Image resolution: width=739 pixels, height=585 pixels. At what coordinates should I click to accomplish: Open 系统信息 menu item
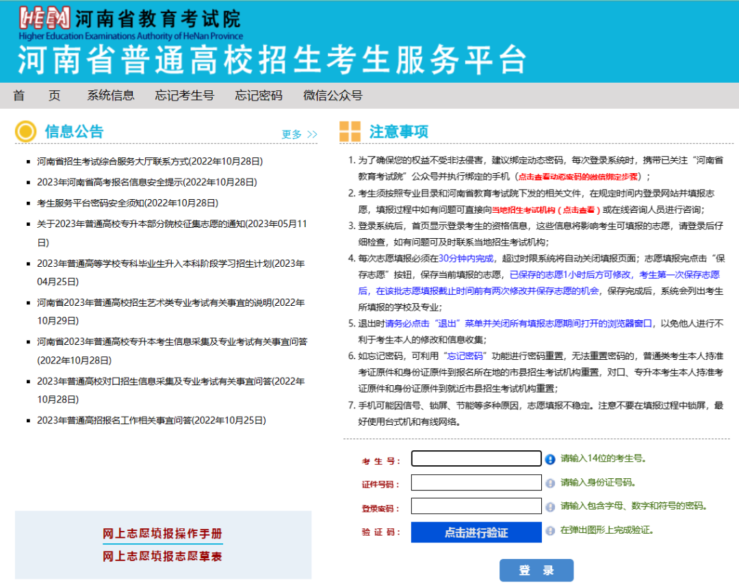click(110, 95)
